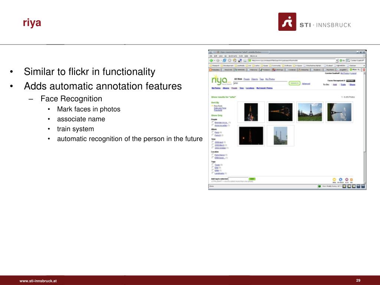
Task: Click the Share link under To Do
Action: click(x=353, y=85)
